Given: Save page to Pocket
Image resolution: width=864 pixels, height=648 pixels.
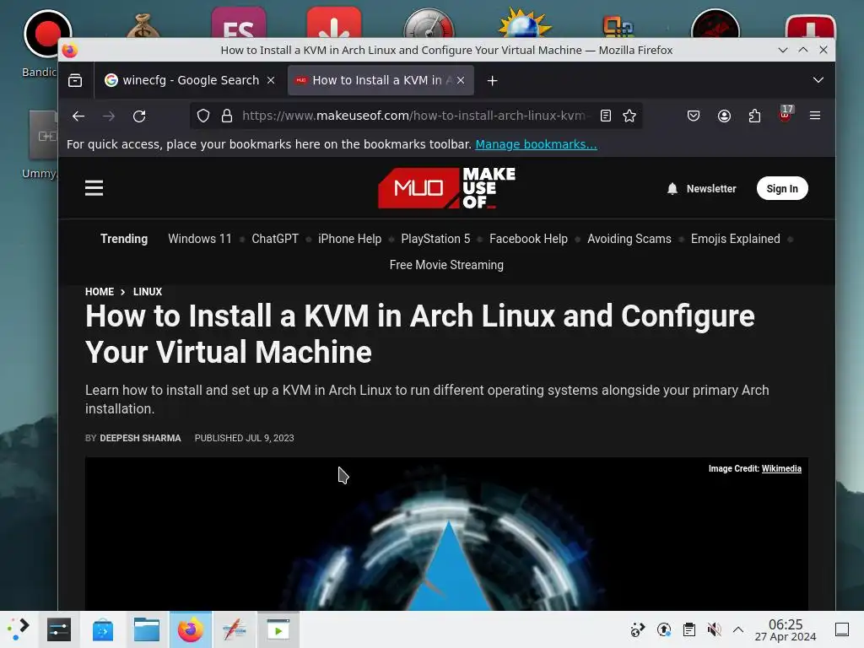Looking at the screenshot, I should (x=694, y=116).
